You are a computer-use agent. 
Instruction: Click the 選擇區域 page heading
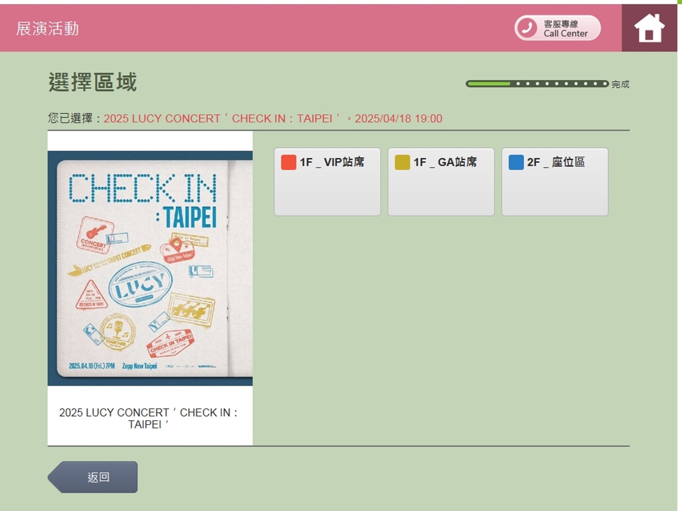pos(92,81)
